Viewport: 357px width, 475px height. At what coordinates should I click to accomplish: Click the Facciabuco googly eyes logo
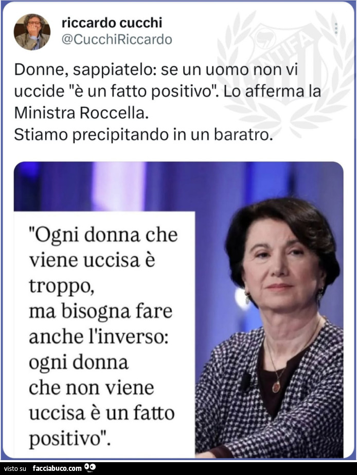tap(90, 468)
